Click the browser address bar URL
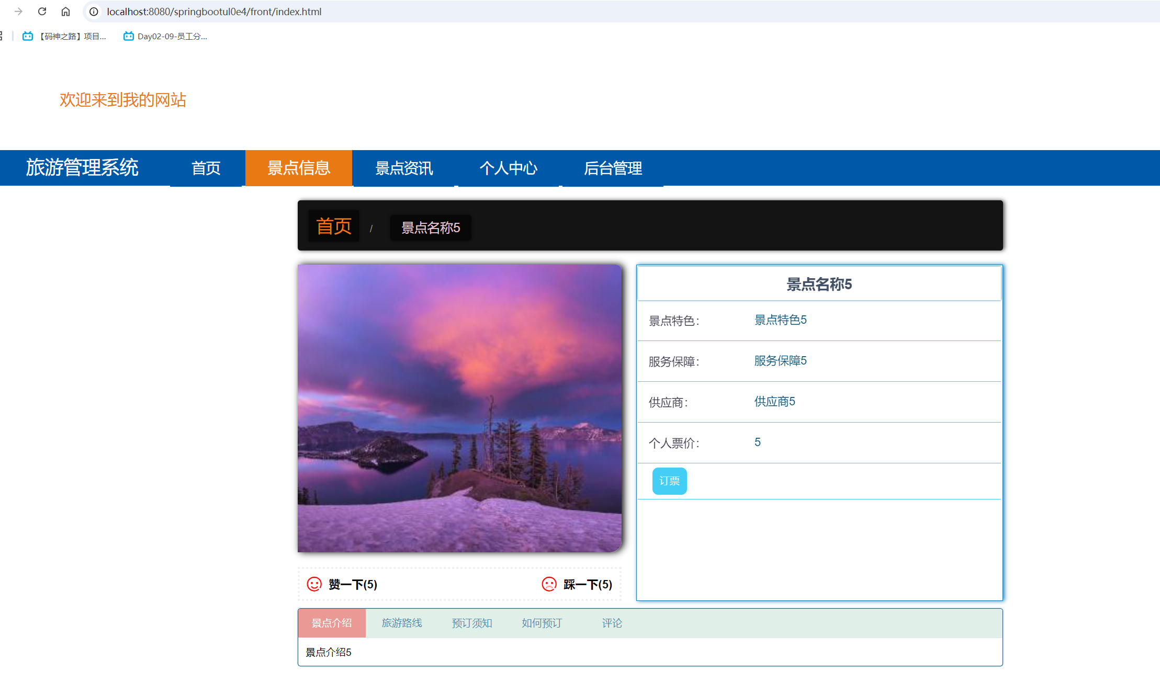The image size is (1160, 682). 214,12
